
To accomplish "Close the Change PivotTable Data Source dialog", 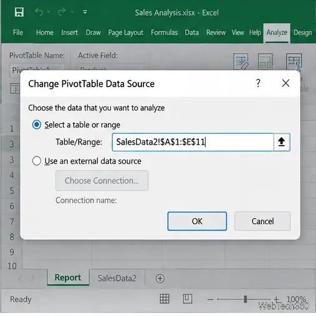I will [285, 83].
